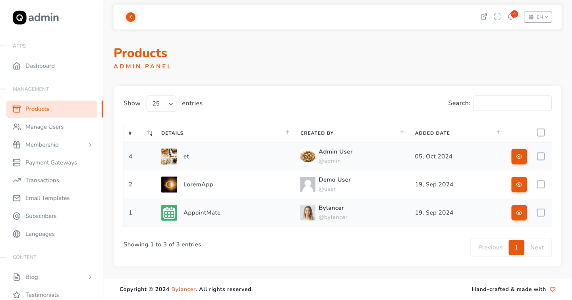Image resolution: width=572 pixels, height=300 pixels.
Task: Tick the checkbox for the 'et' product row
Action: (x=541, y=157)
